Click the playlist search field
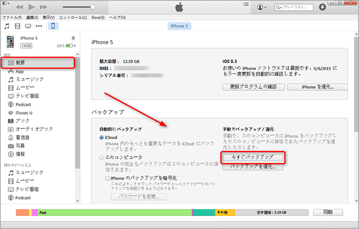Image resolution: width=359 pixels, height=229 pixels. click(x=294, y=7)
